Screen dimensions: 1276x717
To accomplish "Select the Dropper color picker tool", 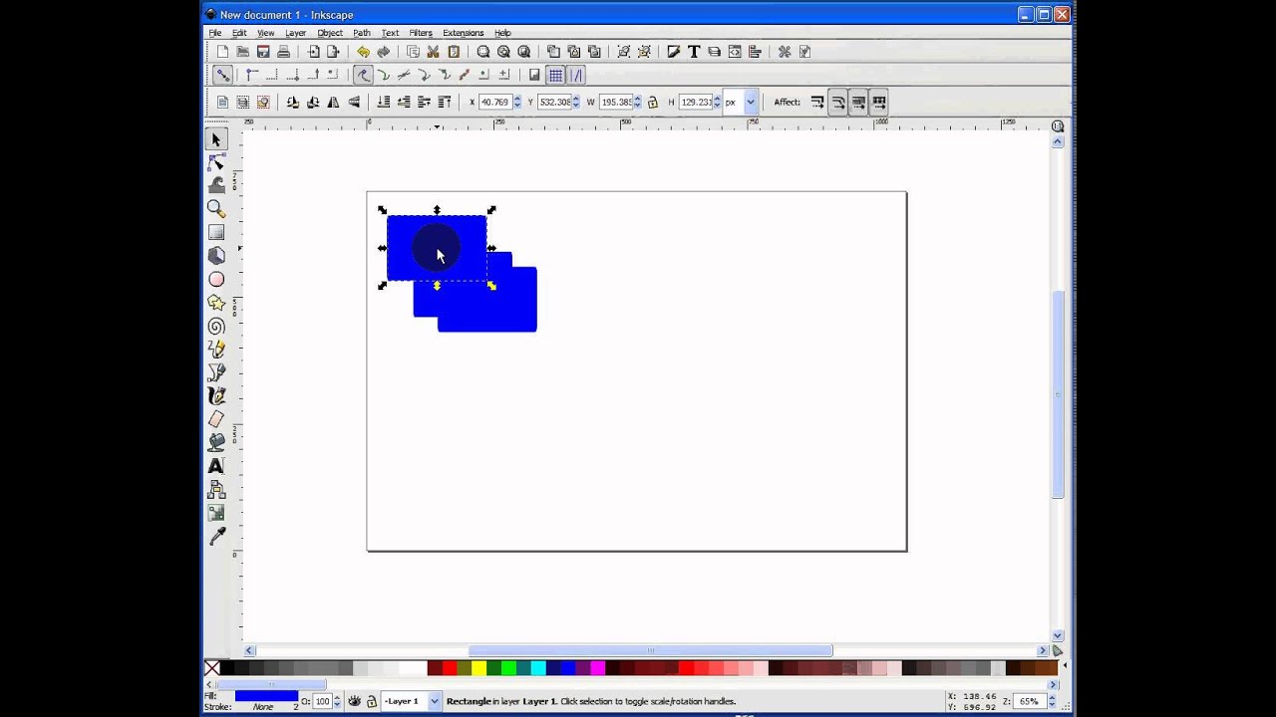I will [216, 537].
